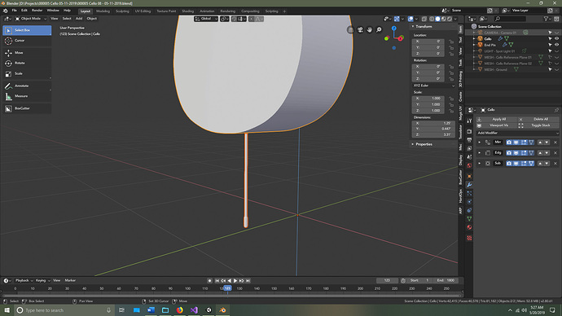
Task: Open the Material properties tab
Action: click(469, 227)
